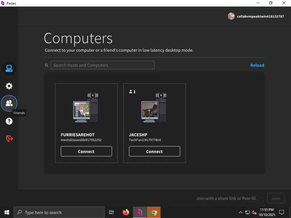
Task: Show hidden system tray icons
Action: 240,212
